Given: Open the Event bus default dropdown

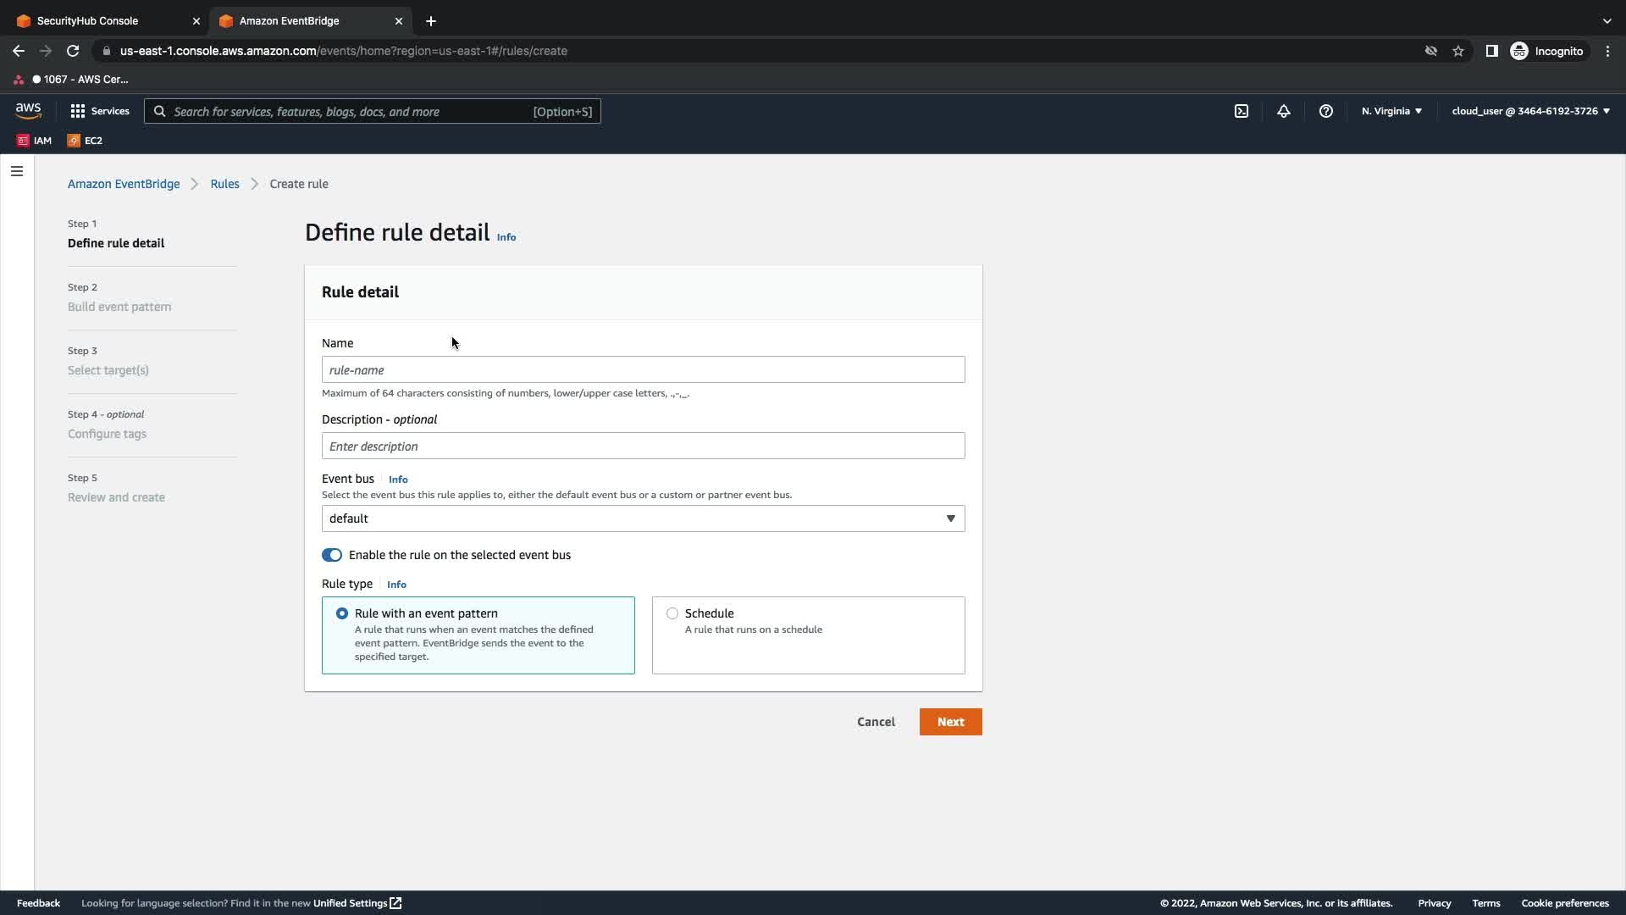Looking at the screenshot, I should 643,518.
